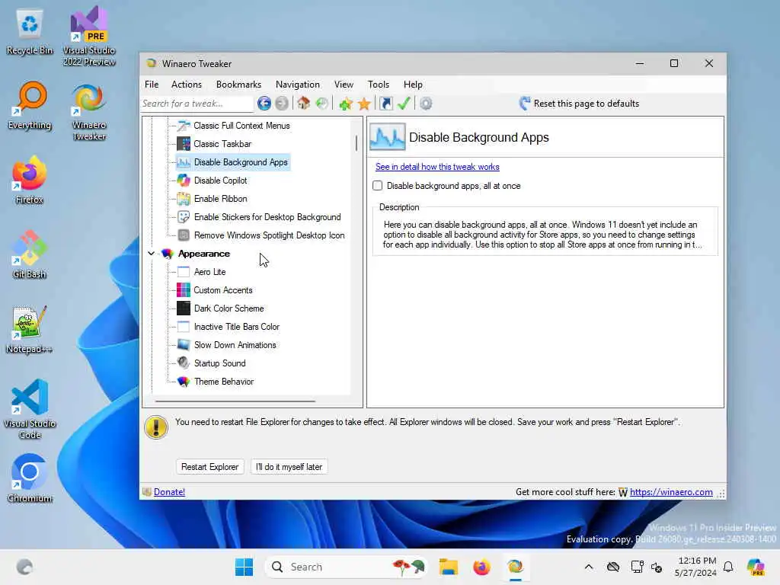This screenshot has height=585, width=780.
Task: Click the Custom Accents color grid icon
Action: pos(184,290)
